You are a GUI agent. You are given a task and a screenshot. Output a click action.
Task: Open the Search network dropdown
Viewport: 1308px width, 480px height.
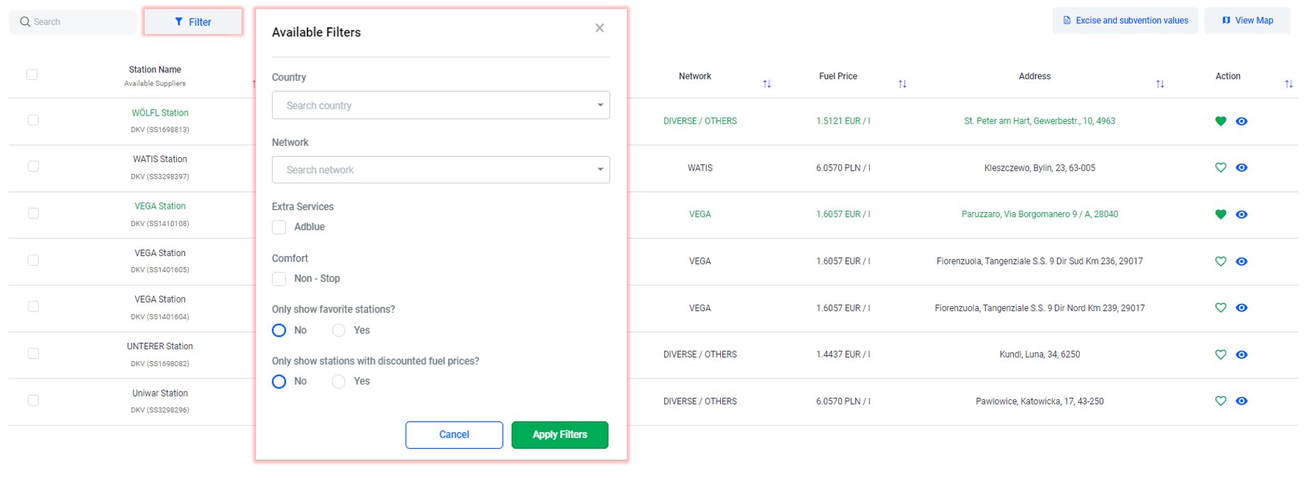(x=440, y=170)
